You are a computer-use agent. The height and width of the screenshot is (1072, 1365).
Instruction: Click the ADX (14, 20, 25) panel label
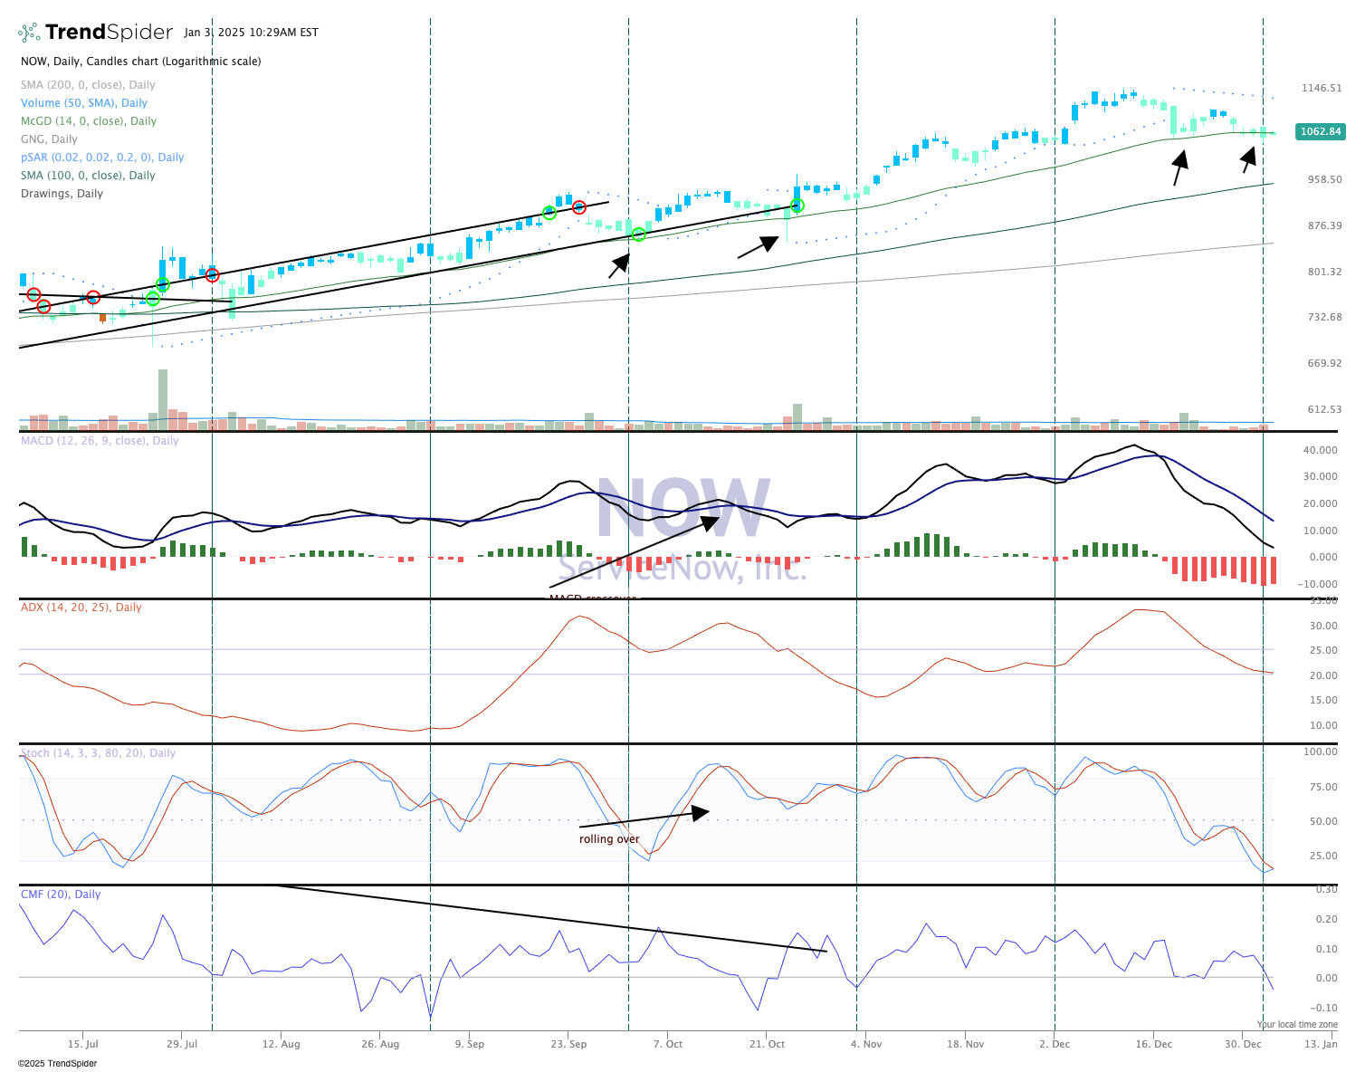(x=81, y=608)
